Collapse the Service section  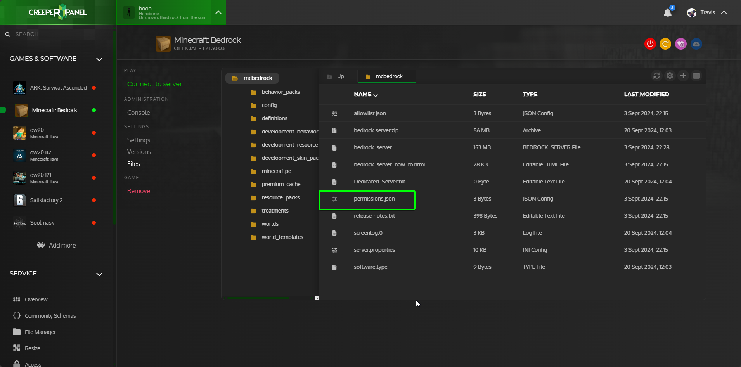(x=99, y=274)
